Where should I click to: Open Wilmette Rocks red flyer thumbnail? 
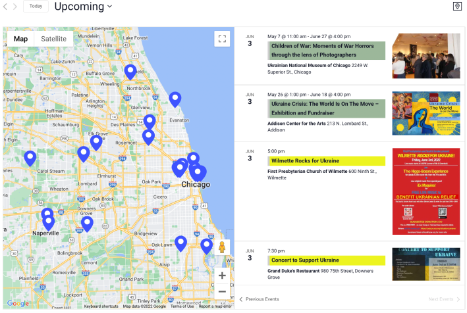(x=426, y=191)
